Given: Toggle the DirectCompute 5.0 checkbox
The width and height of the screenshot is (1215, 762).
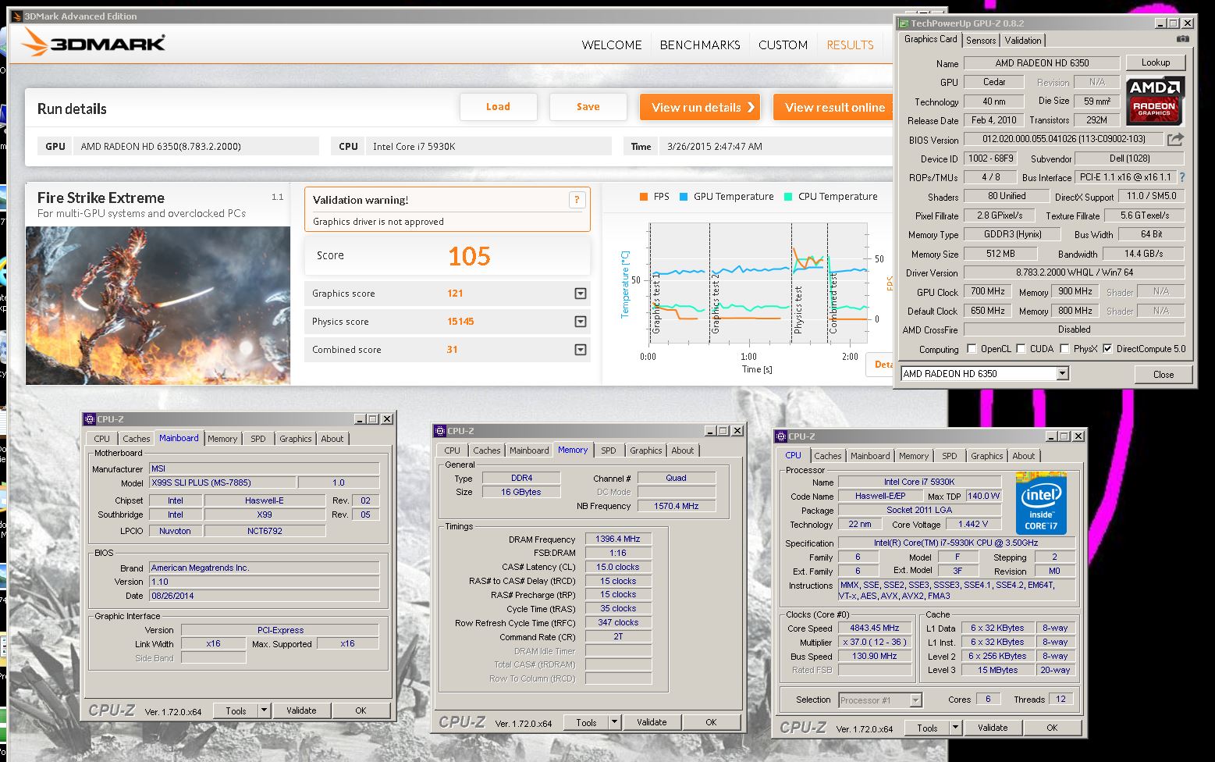Looking at the screenshot, I should (x=1107, y=349).
